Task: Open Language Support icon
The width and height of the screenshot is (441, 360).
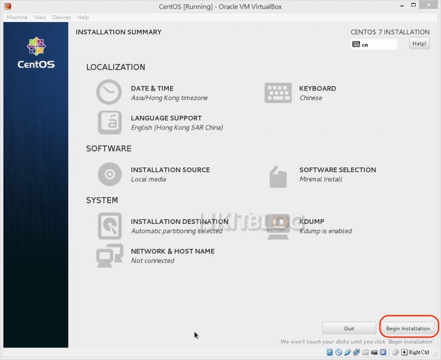Action: [110, 122]
